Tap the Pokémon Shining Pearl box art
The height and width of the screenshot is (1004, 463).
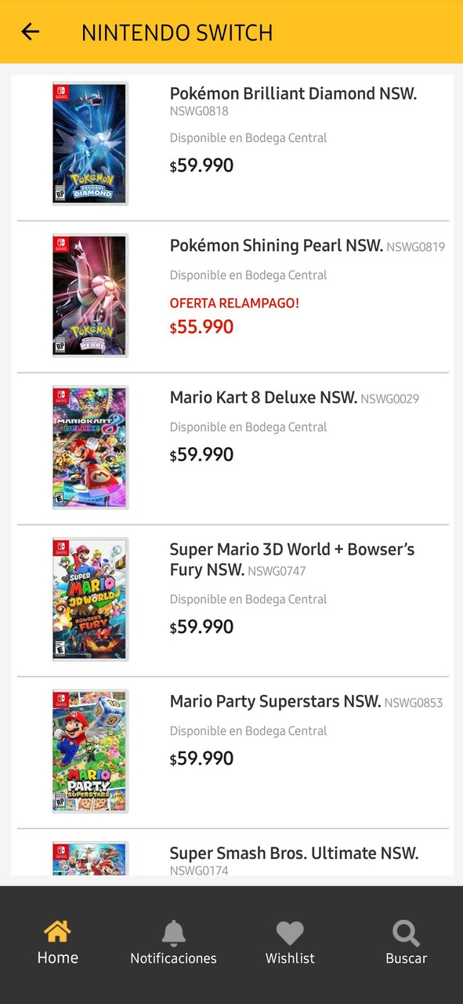click(90, 294)
